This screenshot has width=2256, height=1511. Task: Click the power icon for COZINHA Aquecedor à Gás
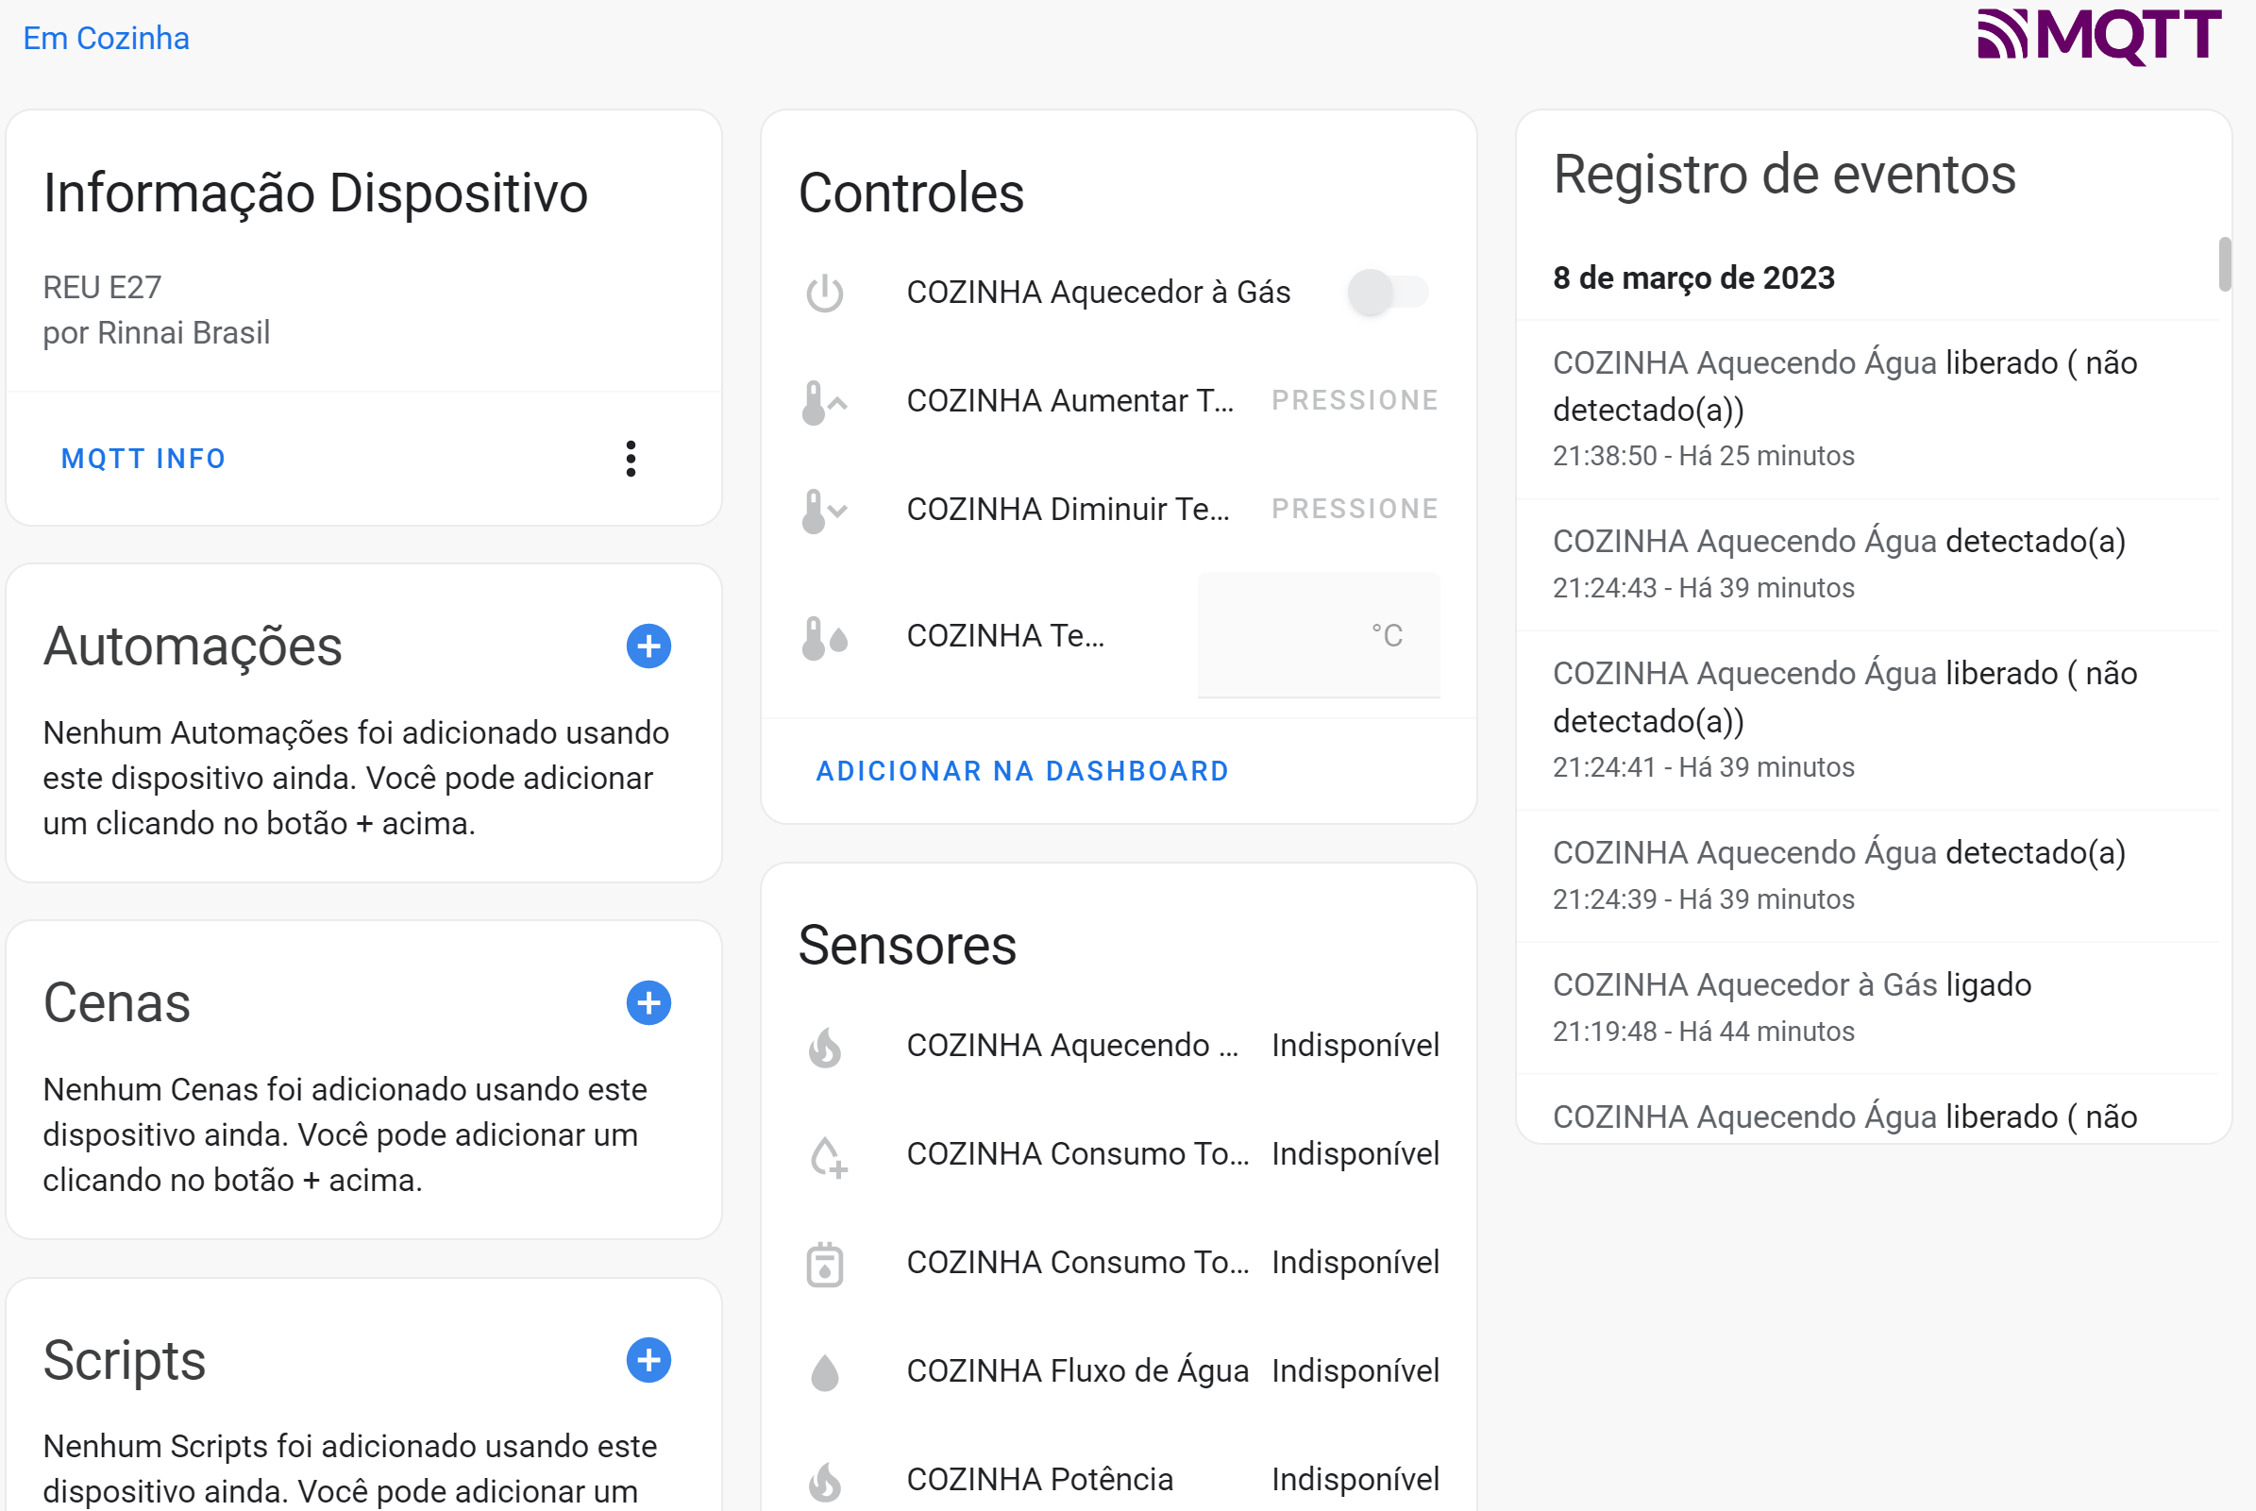(x=825, y=292)
